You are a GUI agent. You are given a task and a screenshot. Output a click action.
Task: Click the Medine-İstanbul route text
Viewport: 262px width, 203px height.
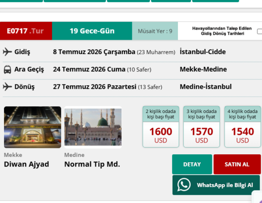(x=206, y=87)
